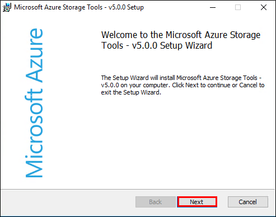The image size is (276, 217).
Task: Click the title bar text "Microsoft Azure Storage Tools"
Action: [x=58, y=7]
